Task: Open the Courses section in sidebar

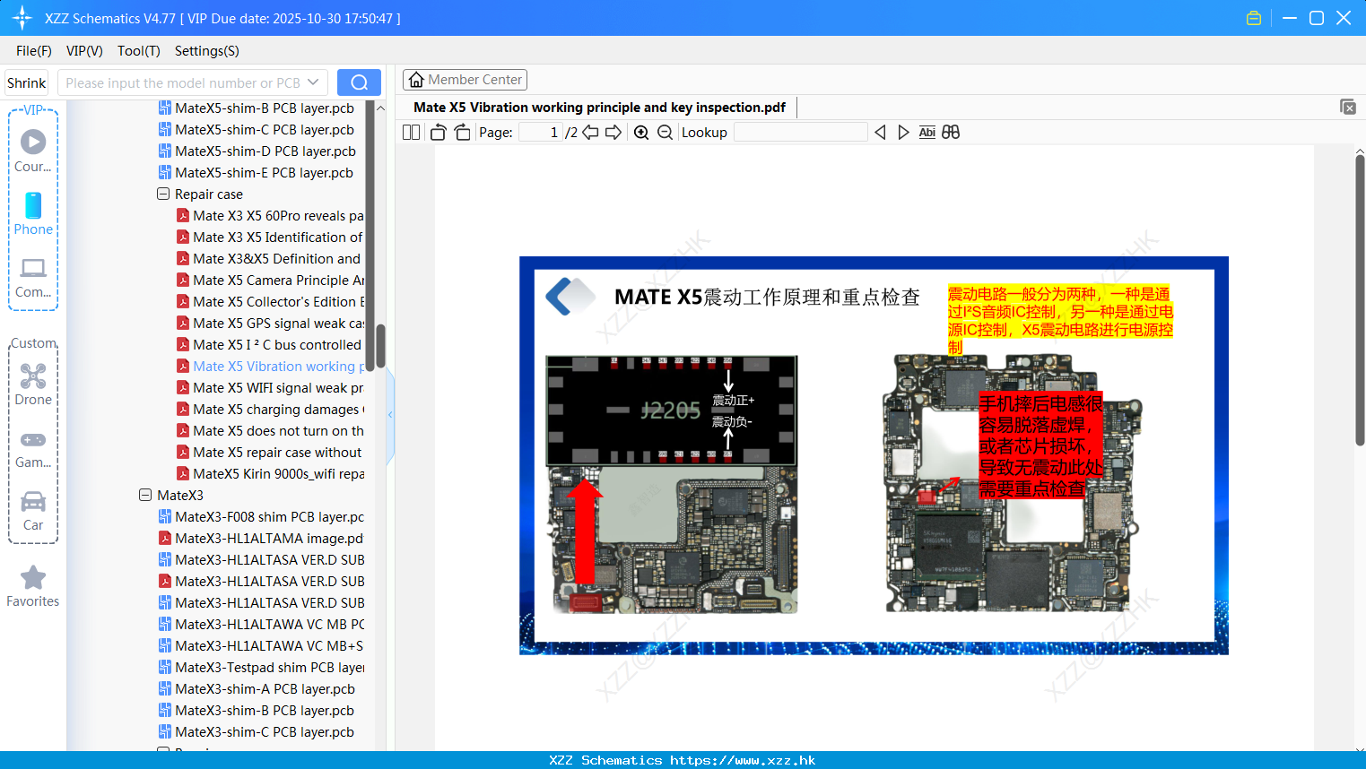Action: 33,151
